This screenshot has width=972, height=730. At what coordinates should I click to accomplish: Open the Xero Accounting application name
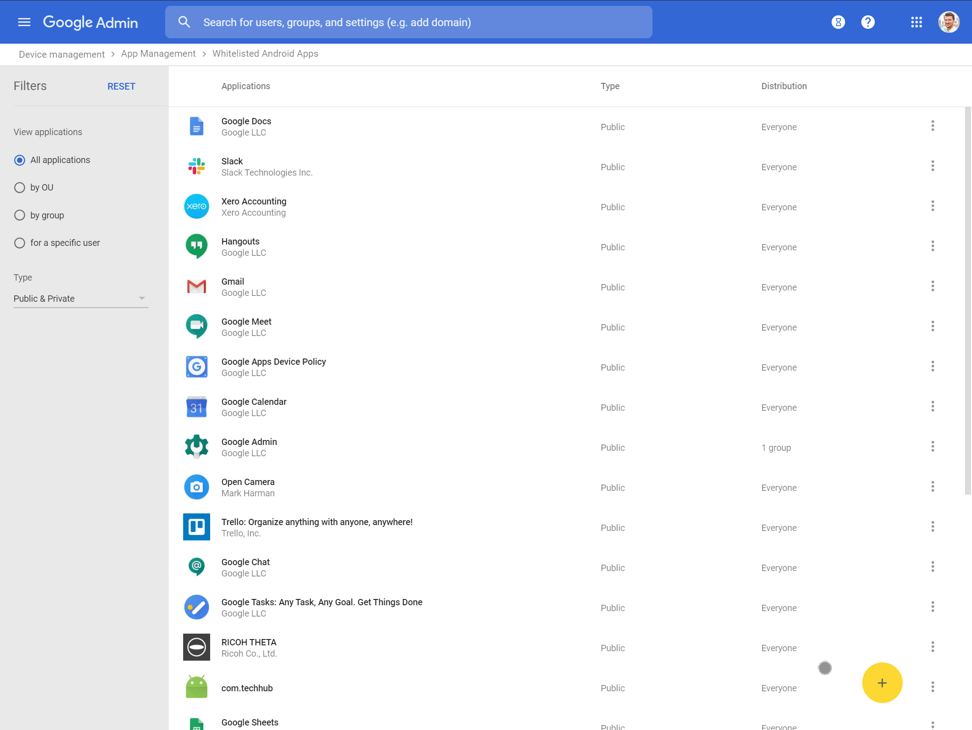[254, 201]
